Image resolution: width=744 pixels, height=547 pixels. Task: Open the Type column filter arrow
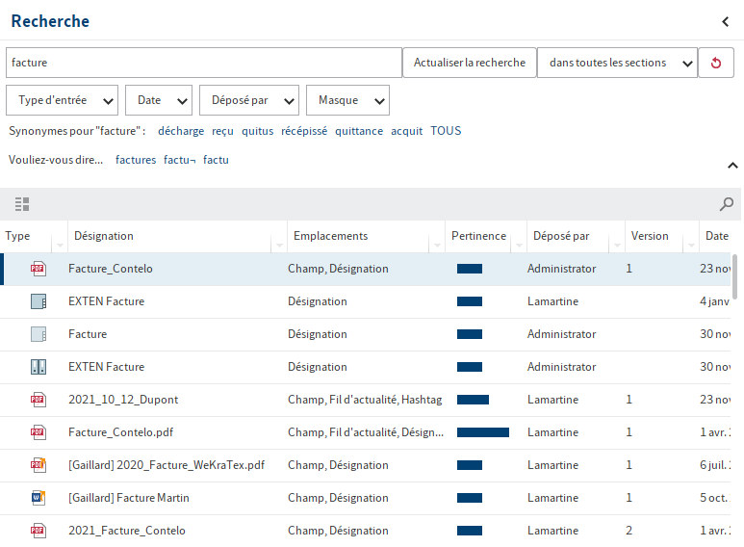tap(60, 245)
